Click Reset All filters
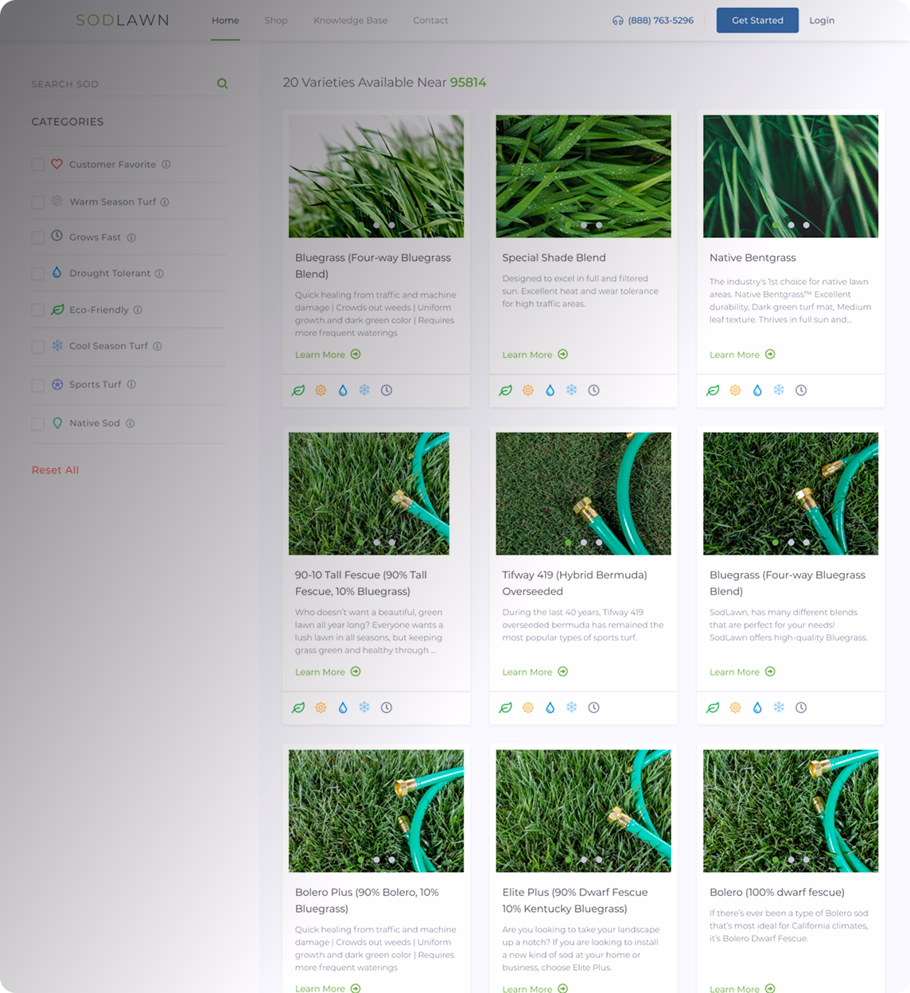The width and height of the screenshot is (910, 993). (x=55, y=470)
